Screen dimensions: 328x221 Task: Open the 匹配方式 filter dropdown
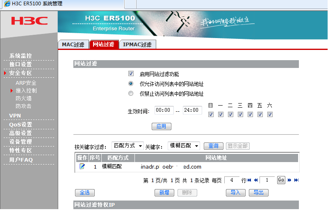point(128,146)
